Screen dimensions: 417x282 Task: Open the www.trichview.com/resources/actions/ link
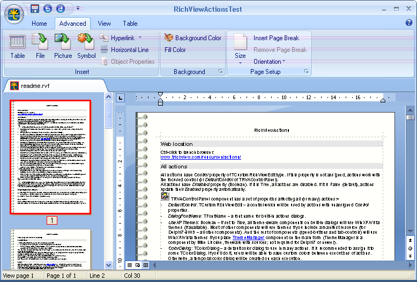201,157
